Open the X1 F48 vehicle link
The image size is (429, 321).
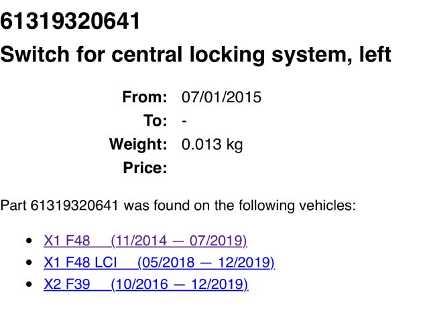(x=145, y=240)
